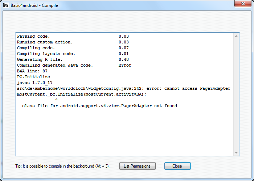Click the "Compiling generated Java code." entry
Image resolution: width=254 pixels, height=181 pixels.
click(55, 65)
